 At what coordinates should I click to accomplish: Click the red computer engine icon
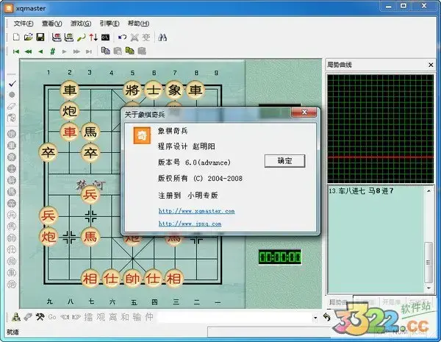tap(57, 38)
